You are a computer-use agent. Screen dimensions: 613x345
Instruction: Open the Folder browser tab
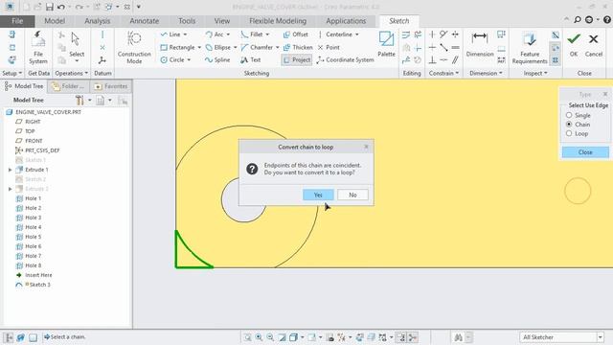click(68, 86)
